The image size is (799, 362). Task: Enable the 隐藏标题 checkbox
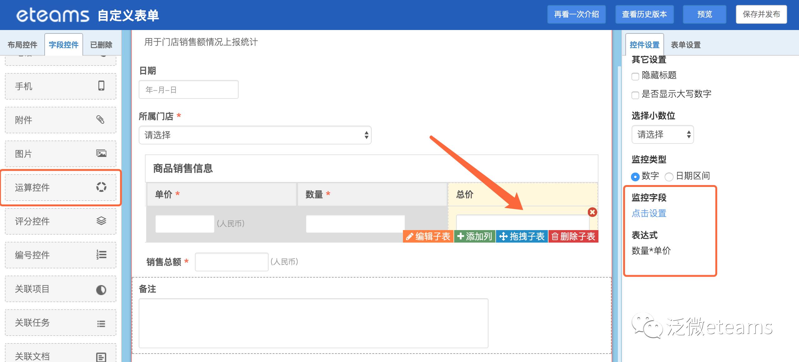(635, 76)
